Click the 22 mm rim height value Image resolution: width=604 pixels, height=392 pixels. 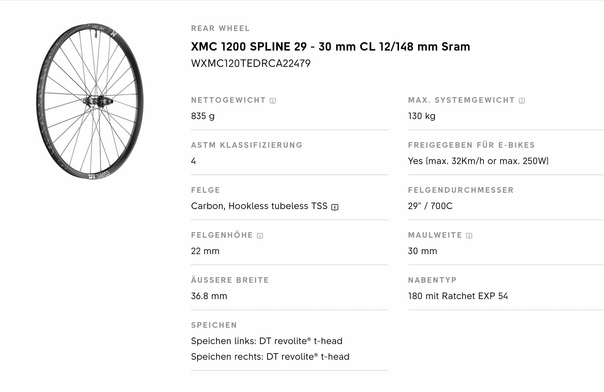click(205, 251)
